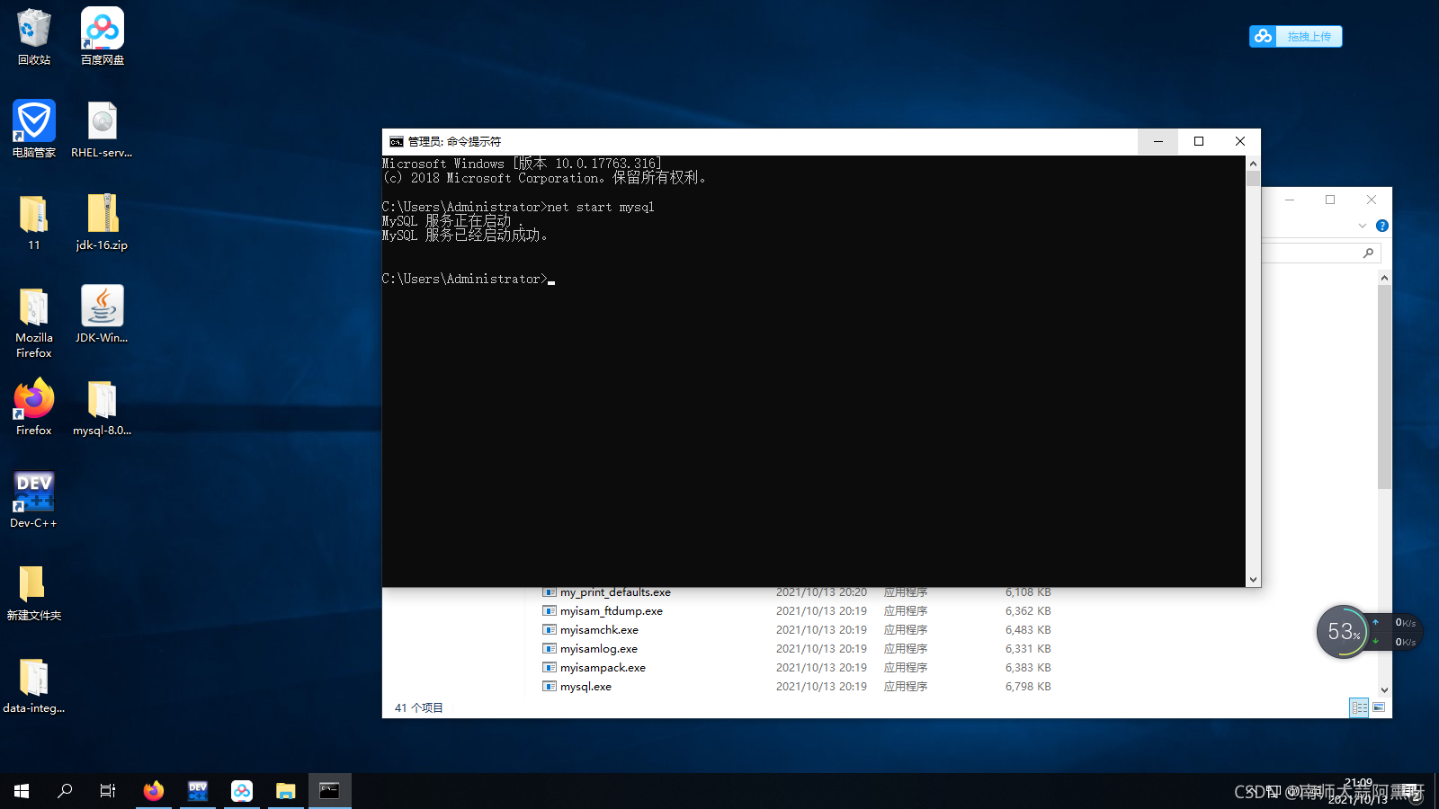The image size is (1439, 809).
Task: Click the command prompt title bar icon
Action: 396,141
